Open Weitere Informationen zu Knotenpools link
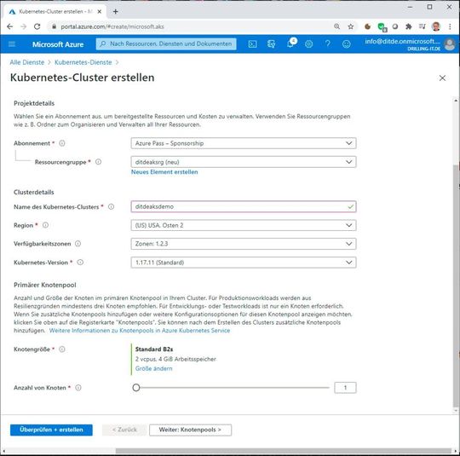460x456 pixels. pyautogui.click(x=140, y=331)
